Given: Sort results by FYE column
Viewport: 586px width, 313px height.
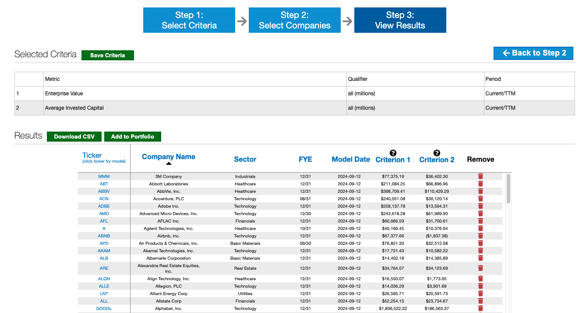Looking at the screenshot, I should point(305,159).
